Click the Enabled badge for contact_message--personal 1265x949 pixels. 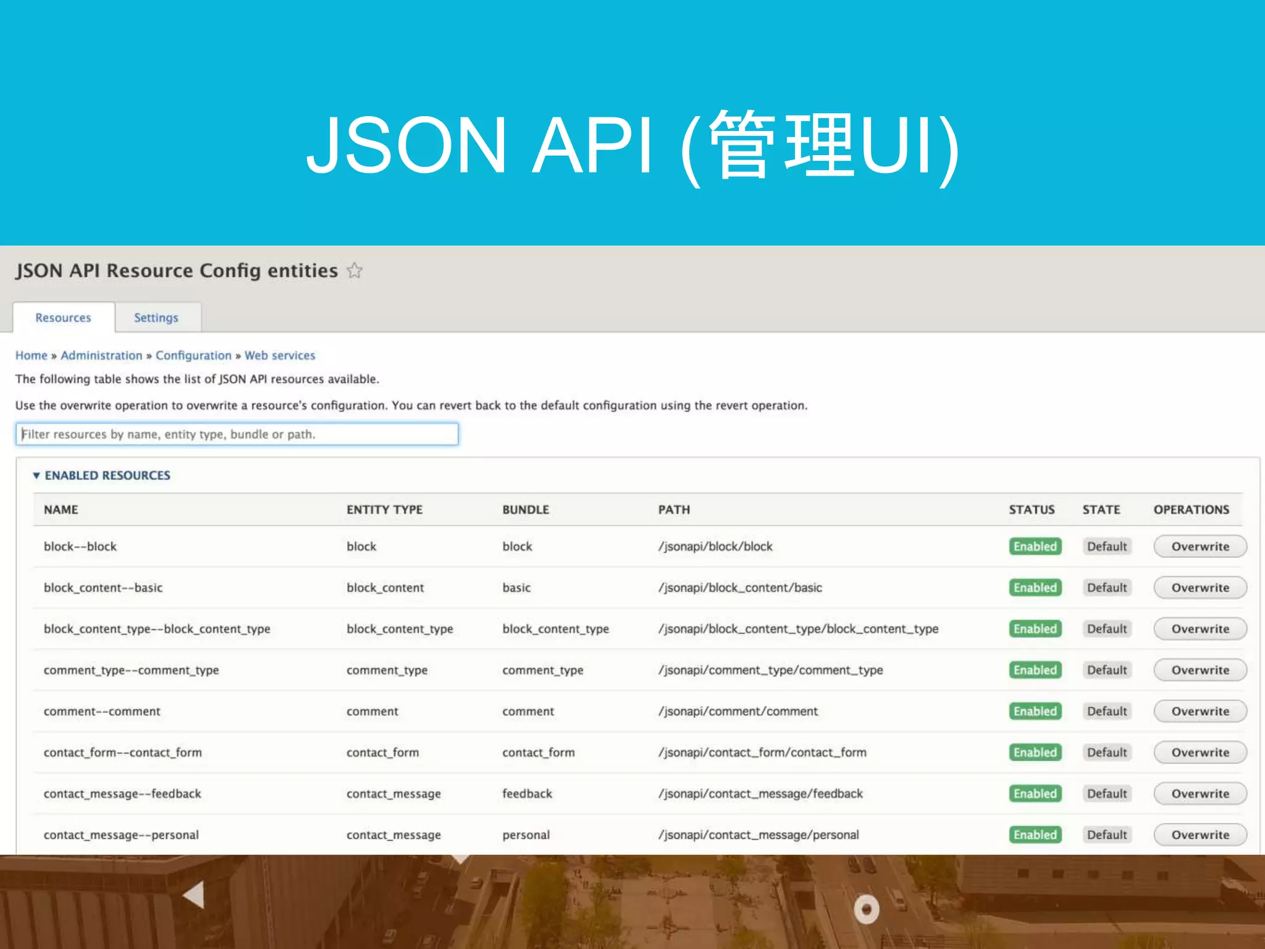coord(1035,835)
